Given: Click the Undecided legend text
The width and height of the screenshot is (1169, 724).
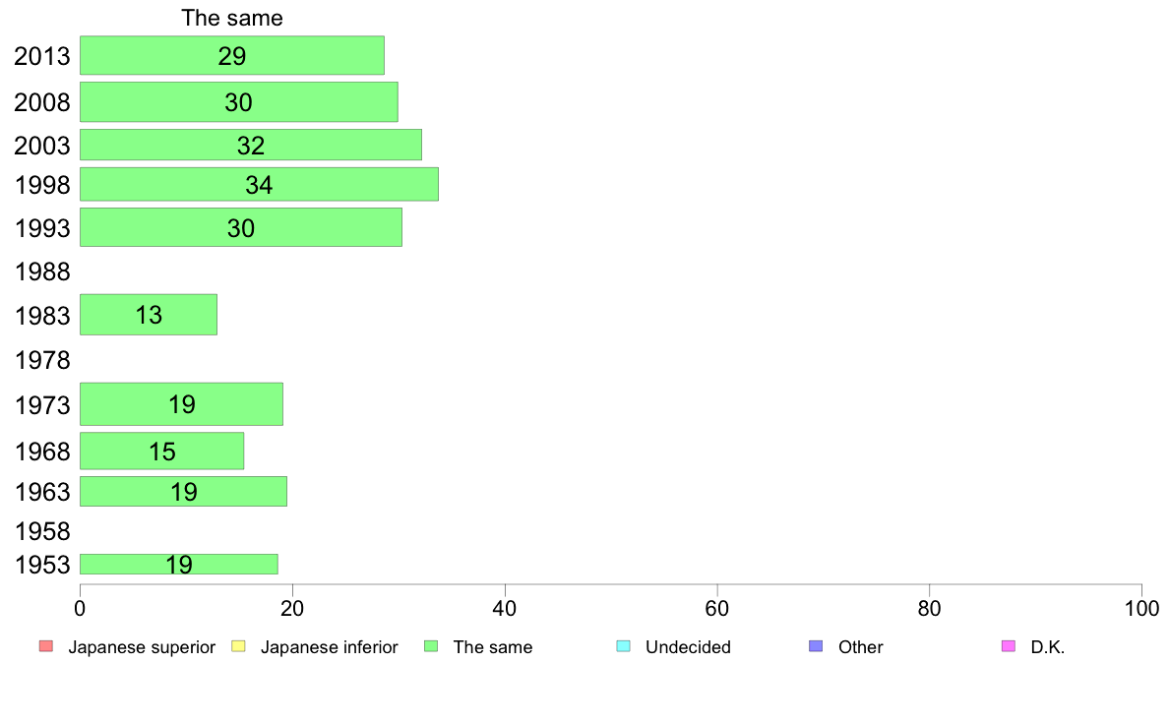Looking at the screenshot, I should coord(688,647).
